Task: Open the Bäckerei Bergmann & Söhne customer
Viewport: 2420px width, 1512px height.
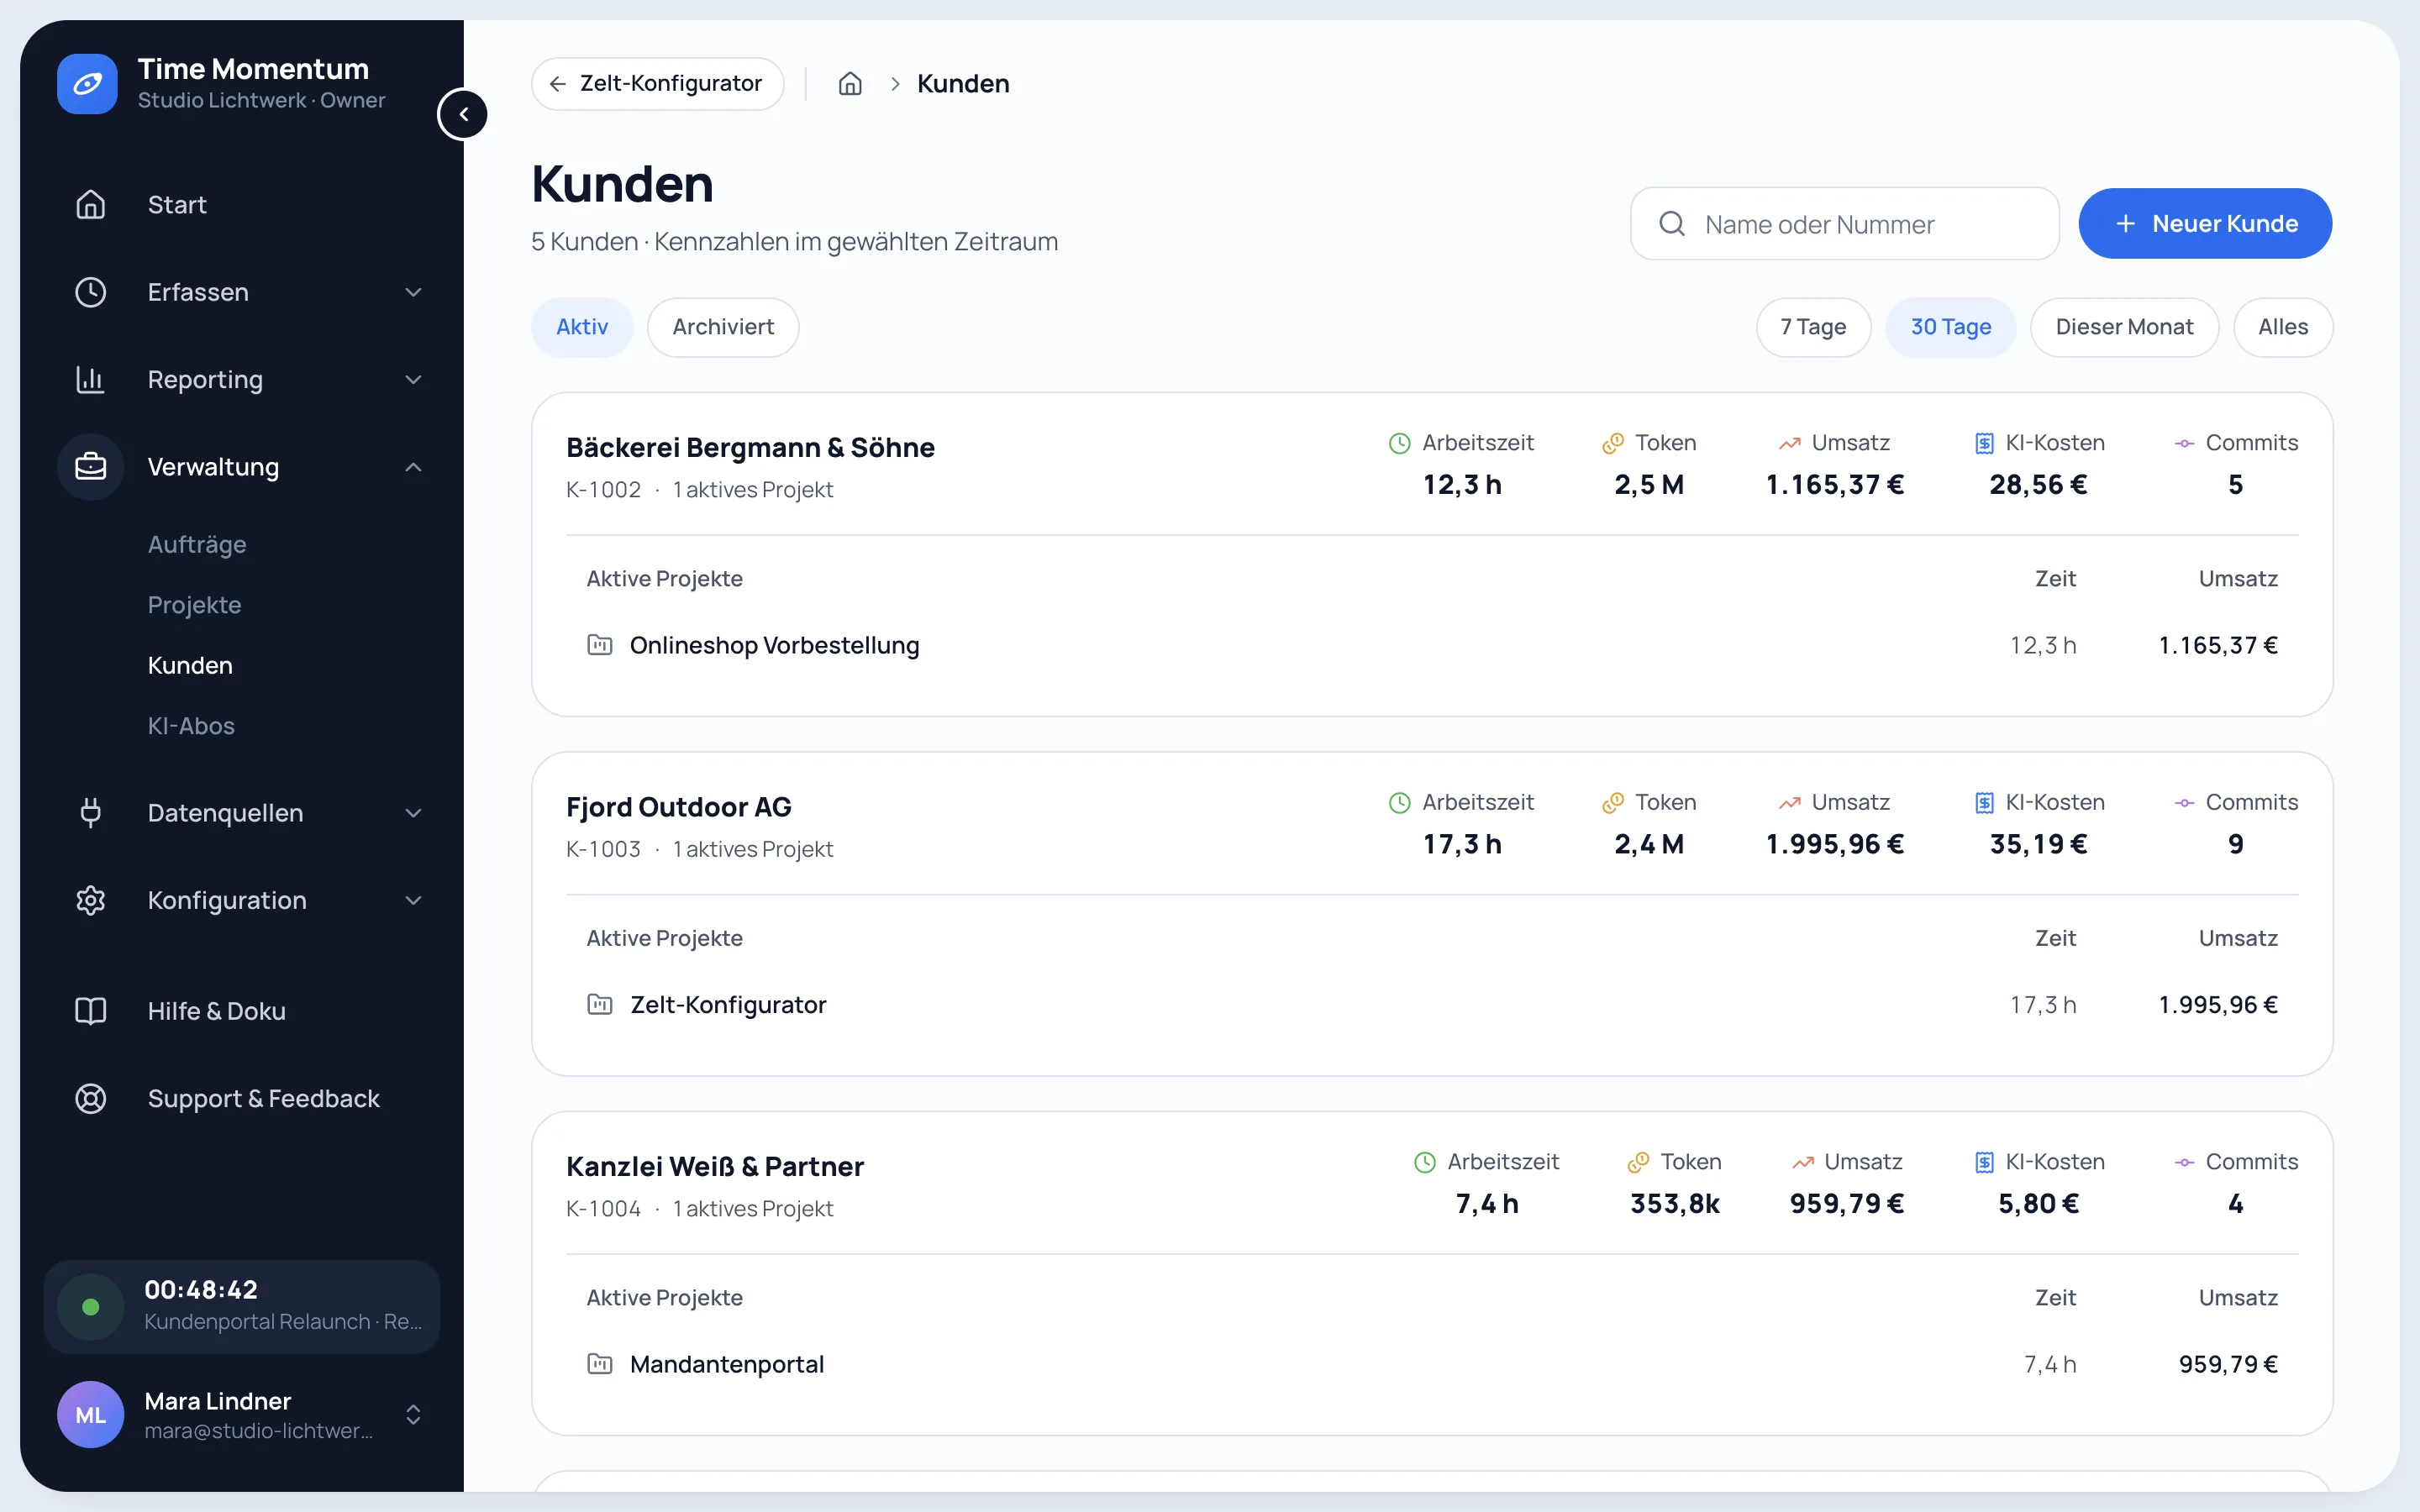Action: 750,447
